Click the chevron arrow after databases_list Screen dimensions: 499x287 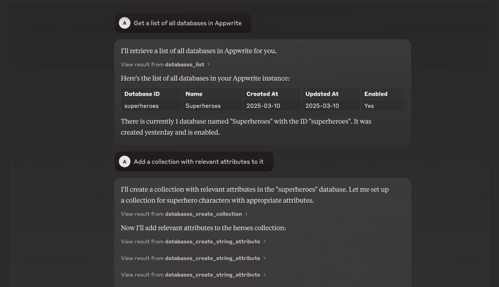click(208, 64)
